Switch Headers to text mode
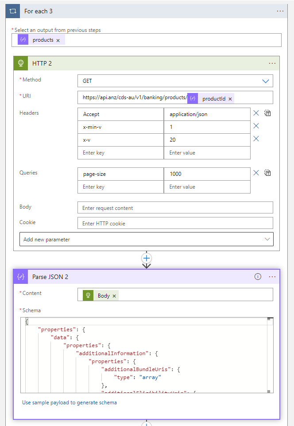This screenshot has width=294, height=426. (x=267, y=113)
